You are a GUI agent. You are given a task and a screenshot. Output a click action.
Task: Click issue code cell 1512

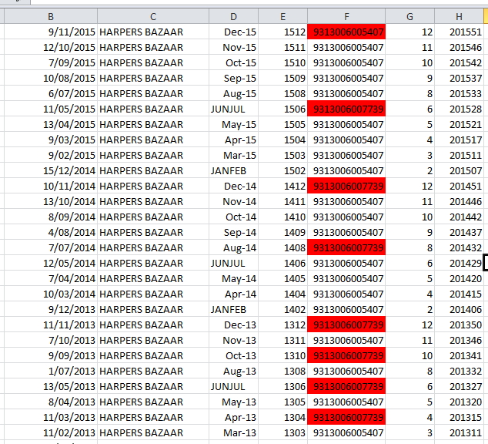tap(282, 32)
